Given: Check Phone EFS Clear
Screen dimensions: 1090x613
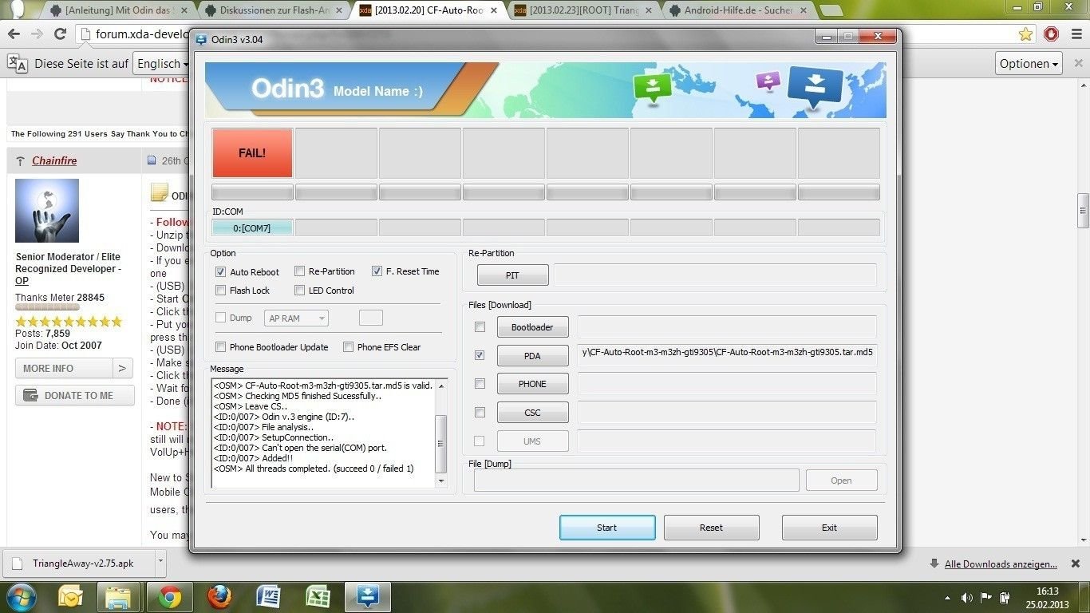Looking at the screenshot, I should [349, 347].
